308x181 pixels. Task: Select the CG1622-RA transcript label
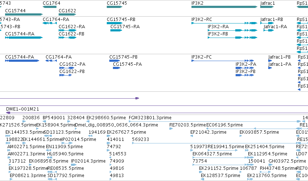click(72, 27)
